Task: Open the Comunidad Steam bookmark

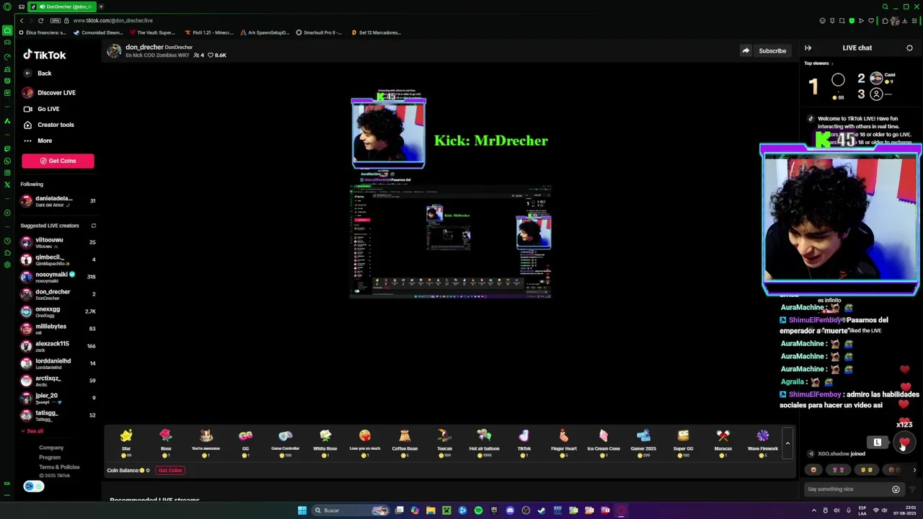Action: tap(98, 32)
